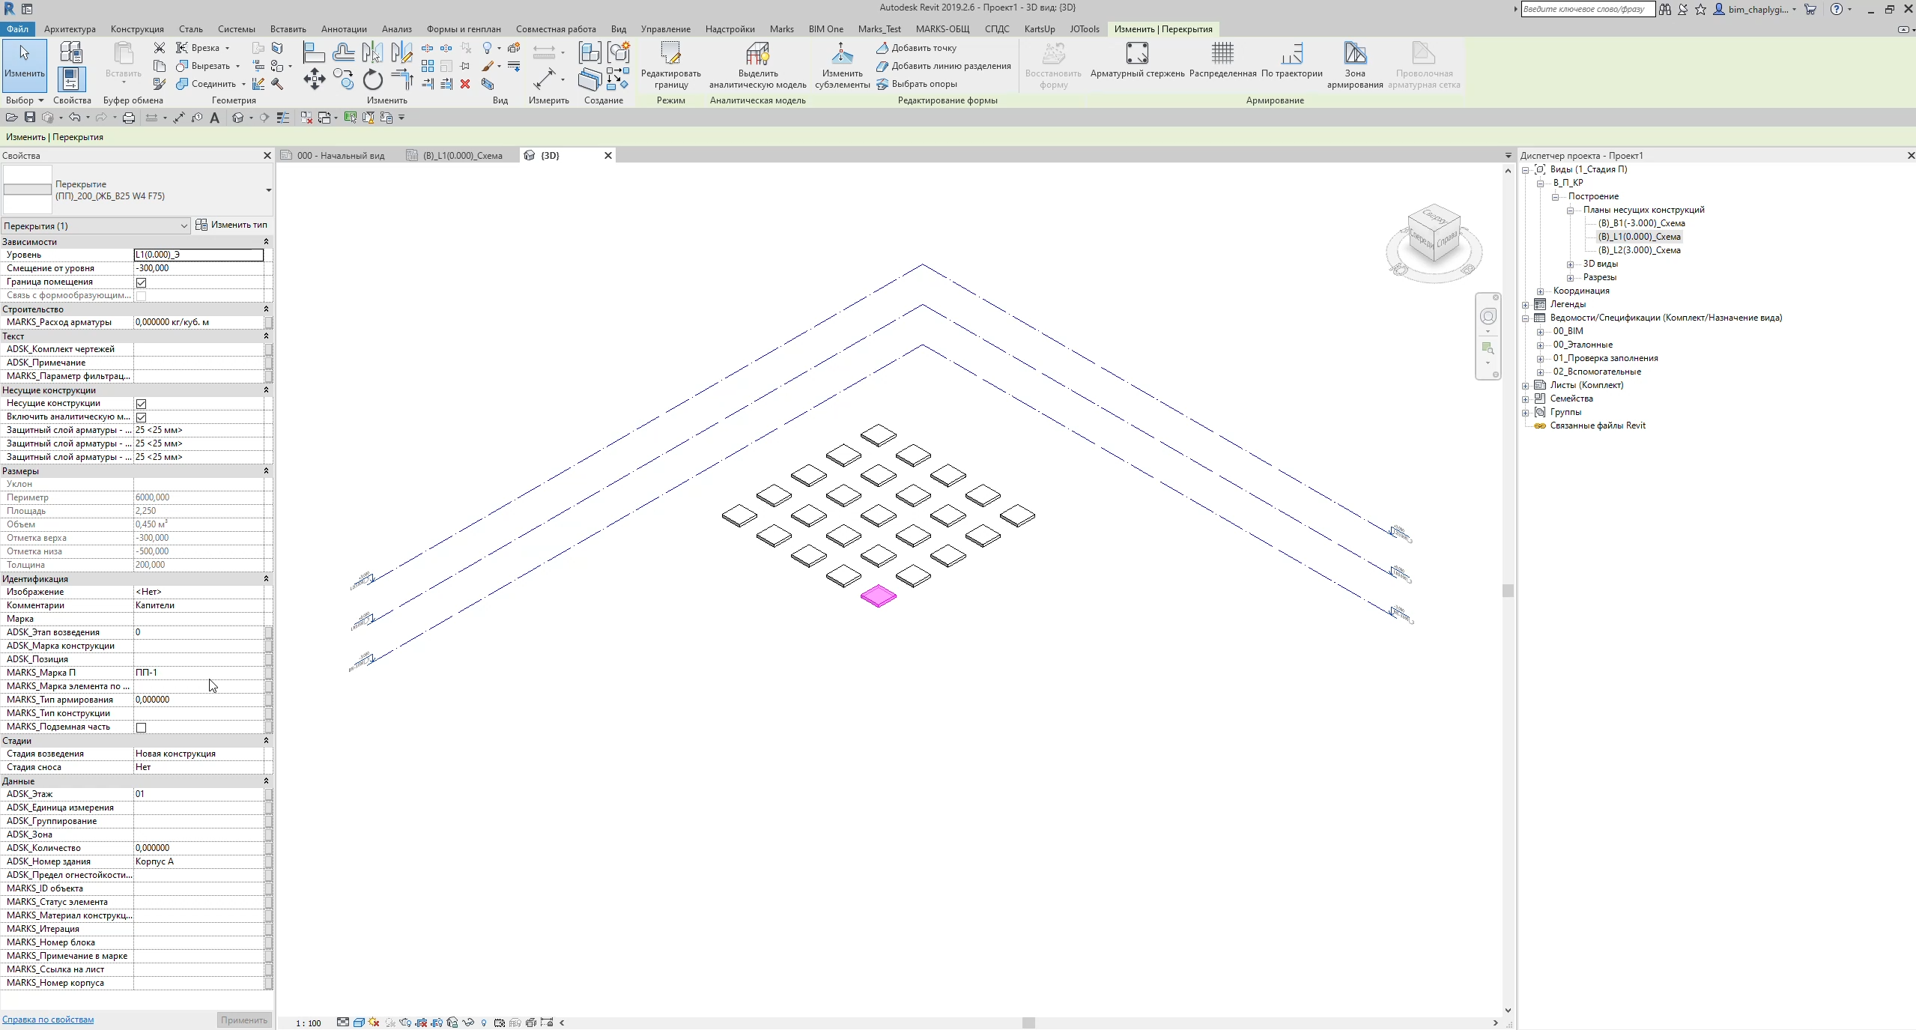Click the 'Уровень' value input field
This screenshot has height=1030, width=1916.
click(x=198, y=255)
